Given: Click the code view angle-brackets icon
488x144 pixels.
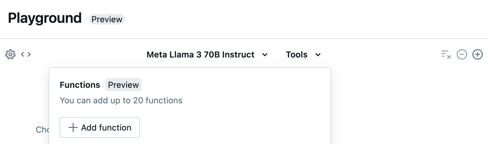Looking at the screenshot, I should click(26, 54).
